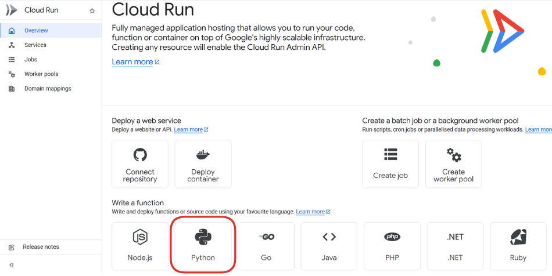Open the Overview page
The image size is (552, 276).
coord(51,31)
